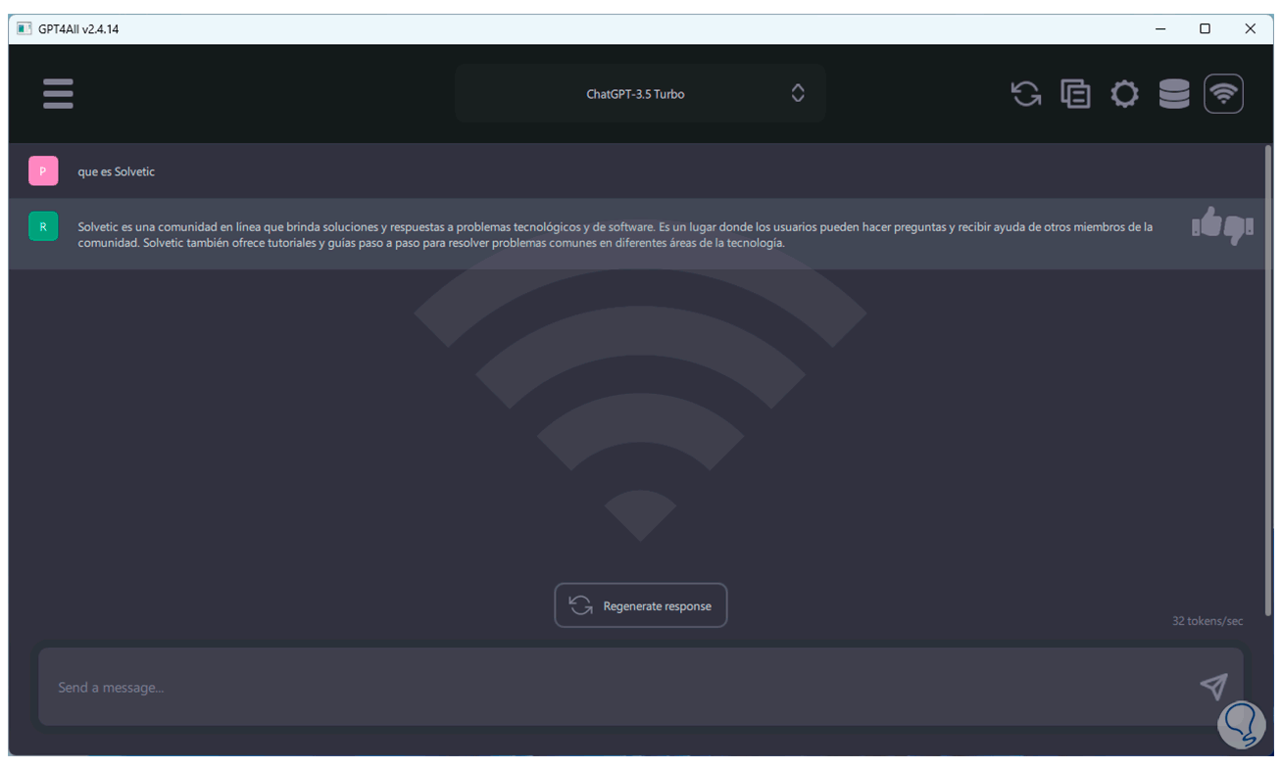Click the 'que es Solvetic' prompt text
This screenshot has width=1282, height=770.
(x=117, y=171)
